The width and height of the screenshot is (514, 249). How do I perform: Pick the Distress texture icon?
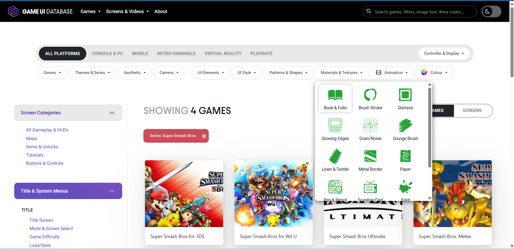click(x=405, y=95)
